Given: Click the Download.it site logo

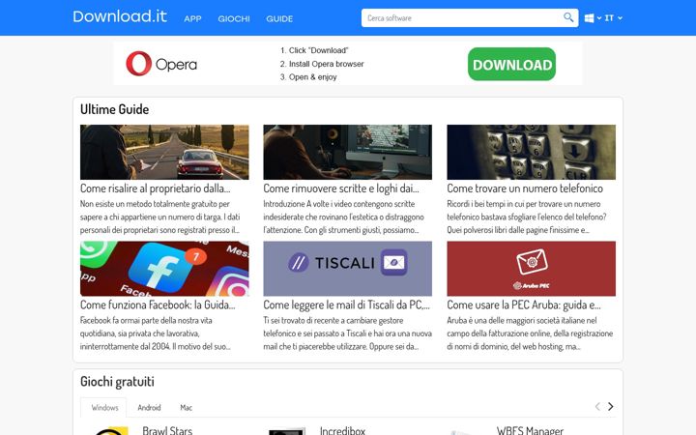Looking at the screenshot, I should click(x=120, y=16).
